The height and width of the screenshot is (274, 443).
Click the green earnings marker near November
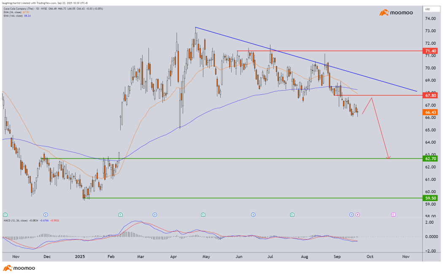(x=5, y=215)
